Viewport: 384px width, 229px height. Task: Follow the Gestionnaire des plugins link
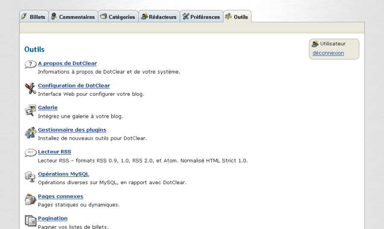[72, 130]
